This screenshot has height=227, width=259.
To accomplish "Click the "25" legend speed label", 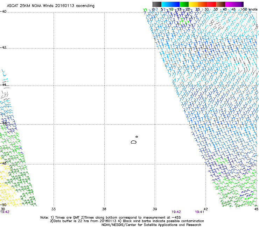I will click(198, 9).
